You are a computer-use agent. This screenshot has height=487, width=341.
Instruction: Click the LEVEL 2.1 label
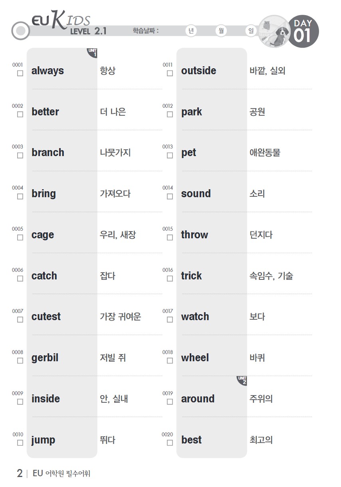[x=88, y=32]
